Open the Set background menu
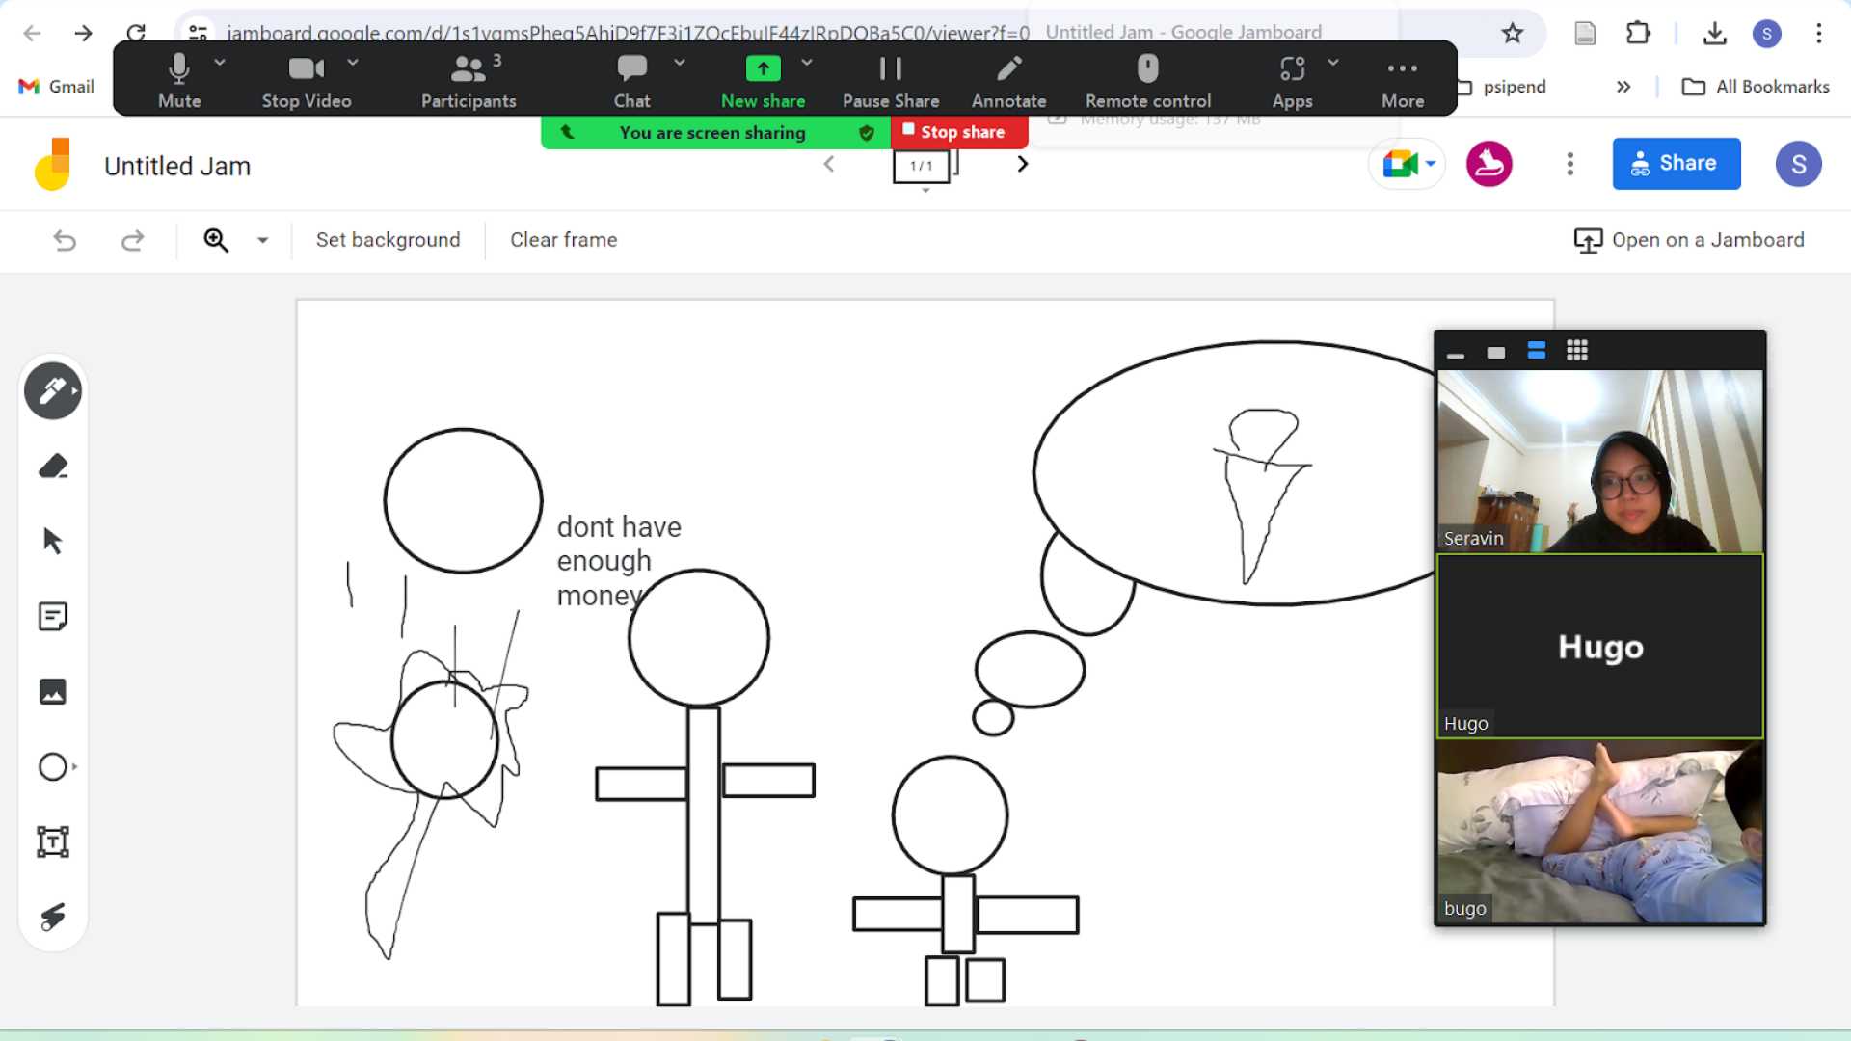Viewport: 1851px width, 1041px height. pos(388,240)
